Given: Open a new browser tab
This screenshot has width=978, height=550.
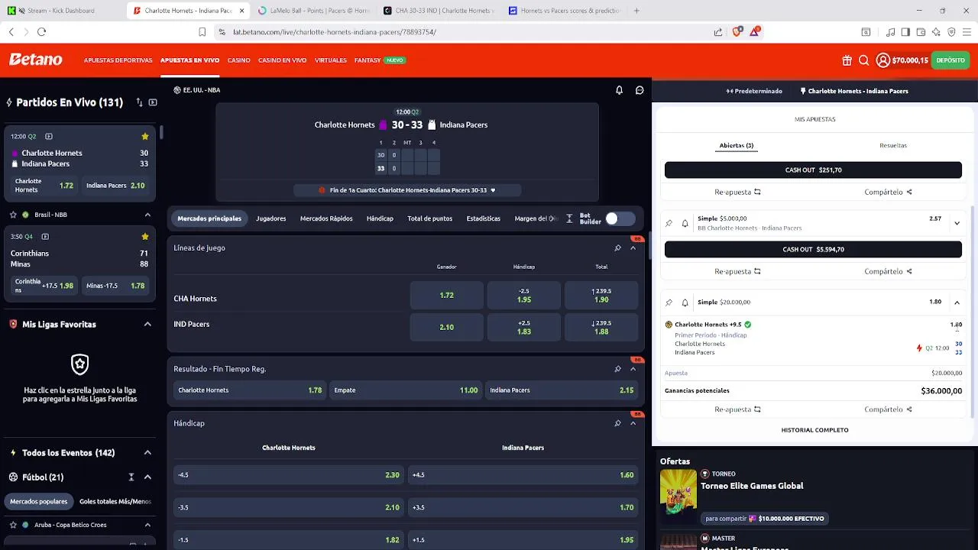Looking at the screenshot, I should pos(636,11).
